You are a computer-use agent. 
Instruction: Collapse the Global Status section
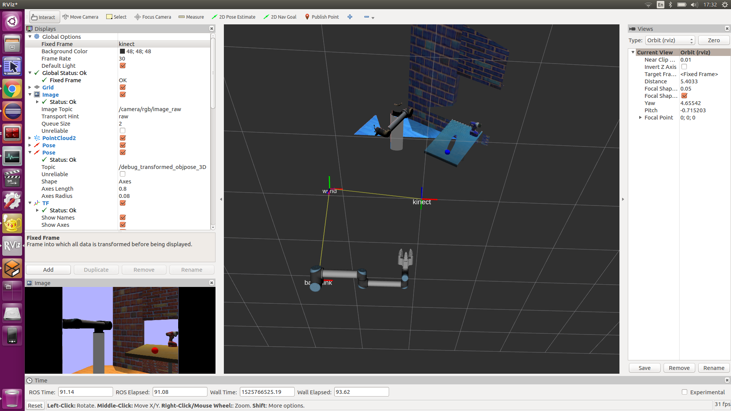click(30, 73)
